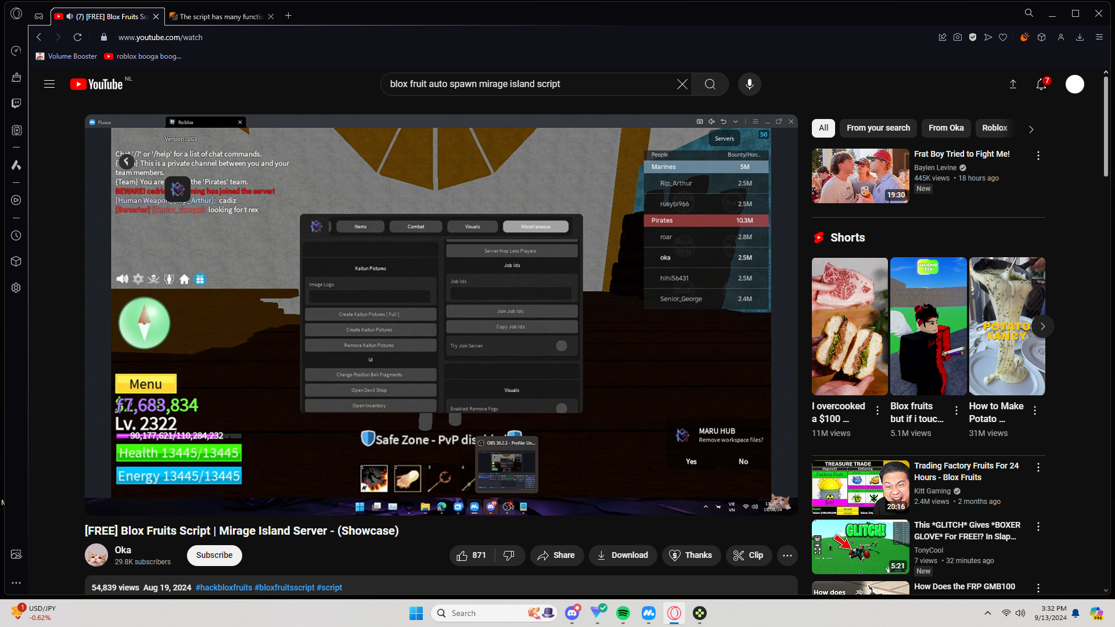Clear the YouTube search query
The width and height of the screenshot is (1115, 627).
pos(682,84)
